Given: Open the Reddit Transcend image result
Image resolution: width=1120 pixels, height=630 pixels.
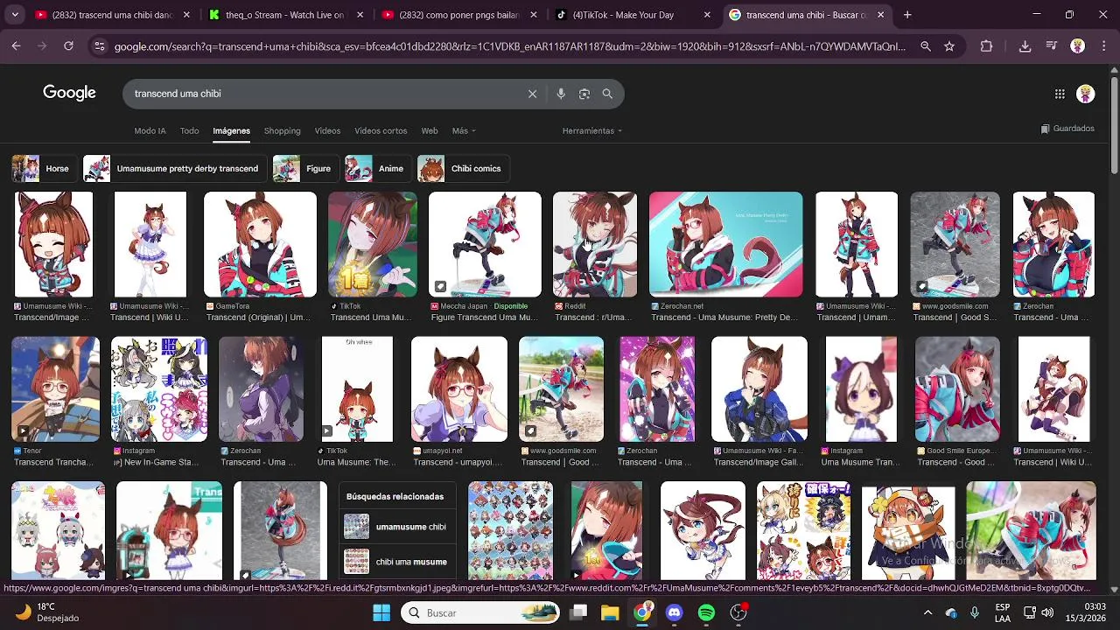Looking at the screenshot, I should click(595, 244).
